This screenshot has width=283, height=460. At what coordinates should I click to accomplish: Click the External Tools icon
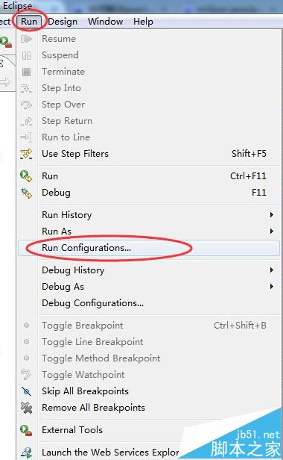click(26, 430)
